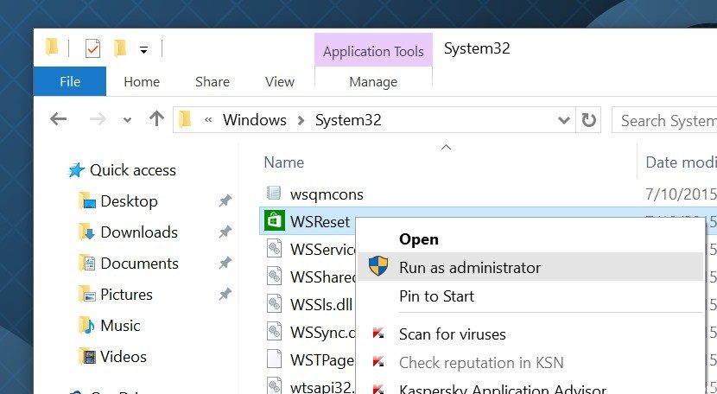The height and width of the screenshot is (394, 717).
Task: Refresh the System32 folder view
Action: pyautogui.click(x=588, y=120)
